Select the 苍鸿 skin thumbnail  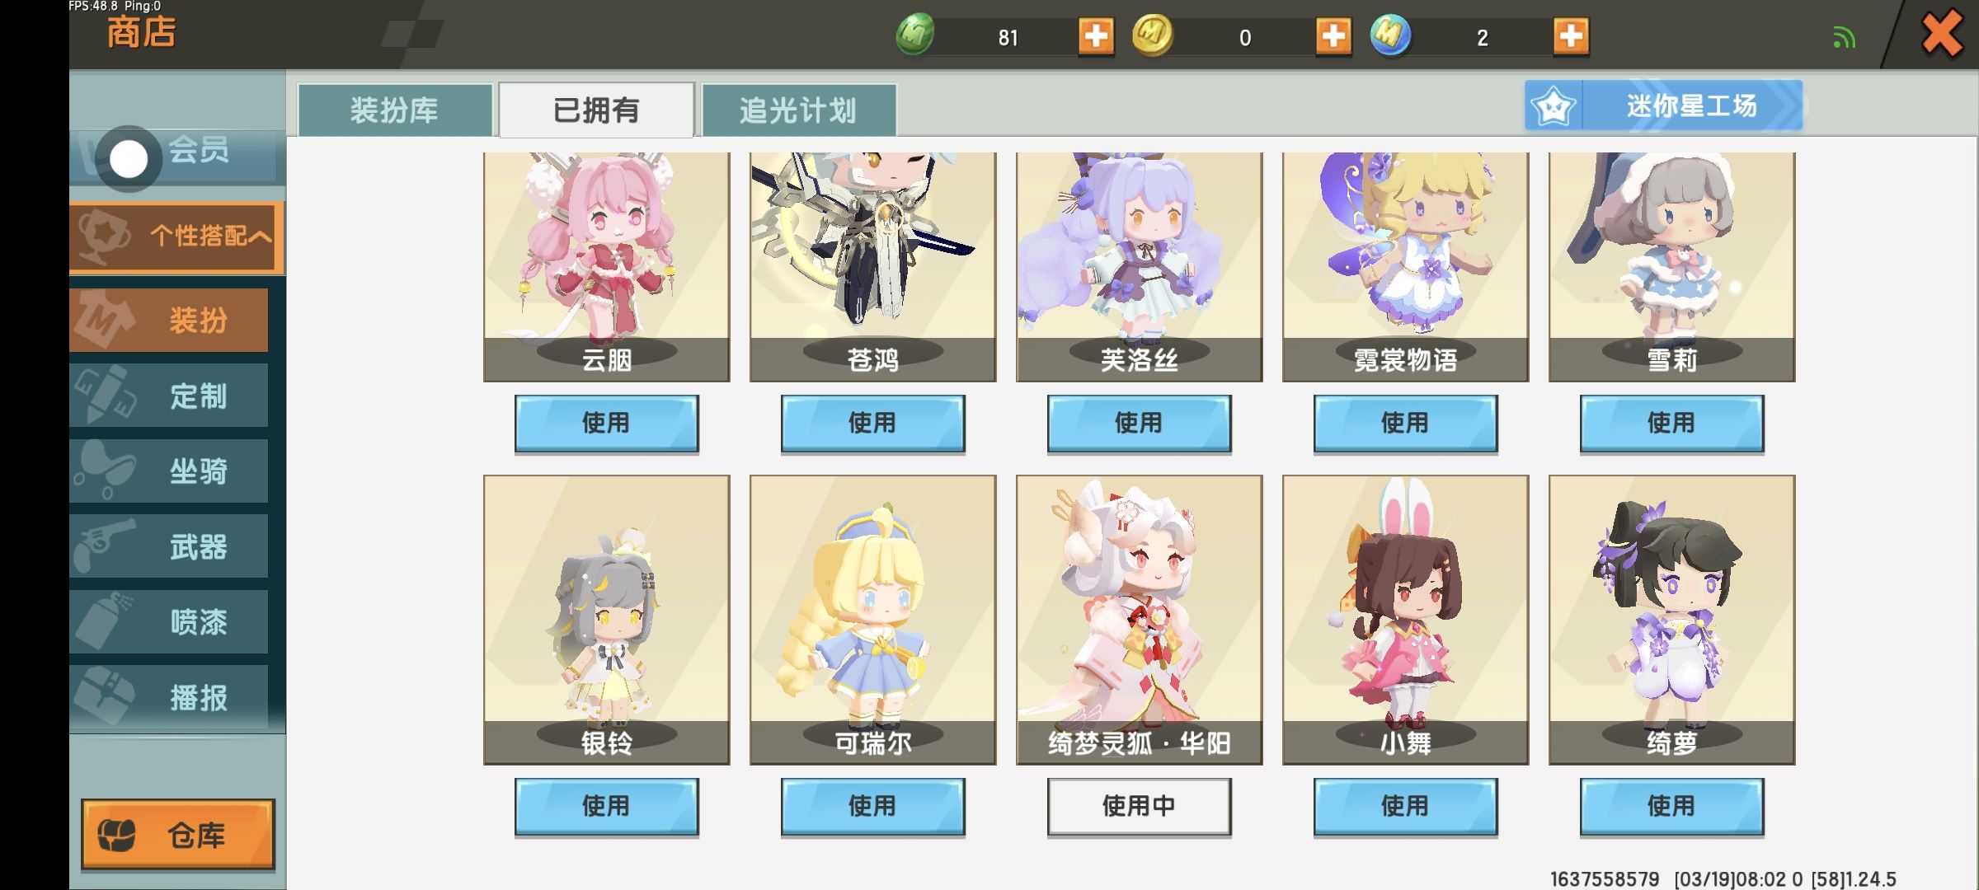click(872, 266)
